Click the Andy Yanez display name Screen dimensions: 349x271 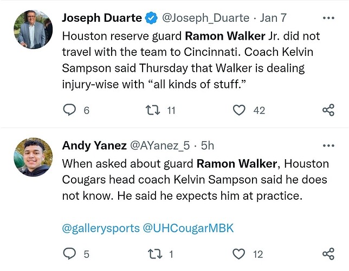coord(92,146)
